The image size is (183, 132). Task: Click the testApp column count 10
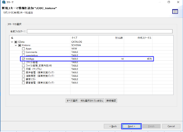[x=122, y=59]
